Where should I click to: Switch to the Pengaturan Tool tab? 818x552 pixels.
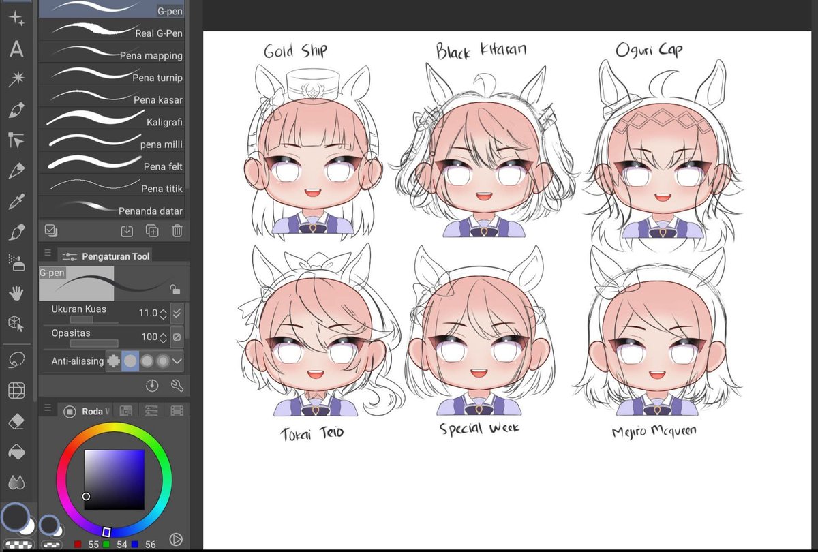106,256
